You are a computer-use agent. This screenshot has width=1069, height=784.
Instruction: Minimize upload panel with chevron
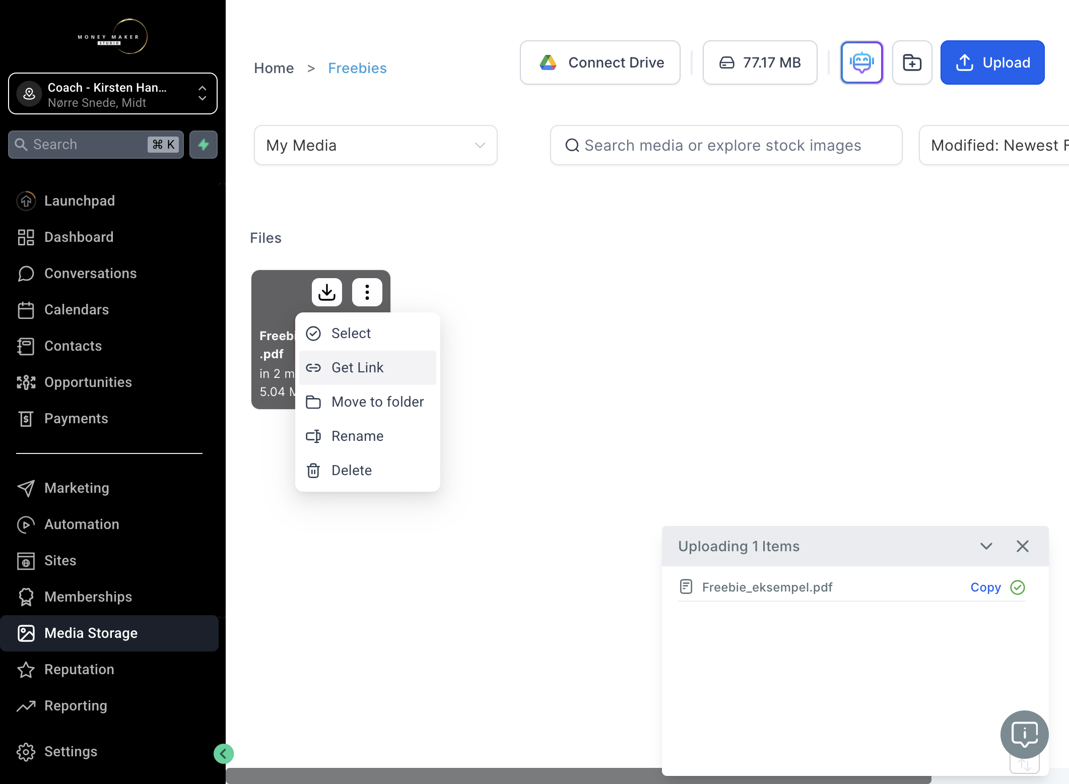(x=986, y=546)
